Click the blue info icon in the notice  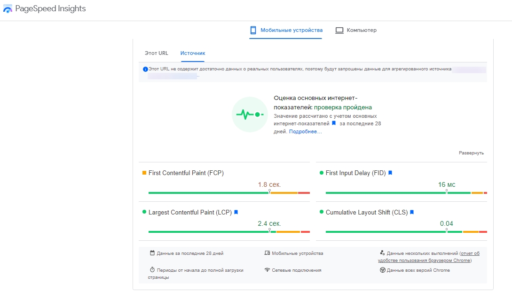pyautogui.click(x=145, y=69)
